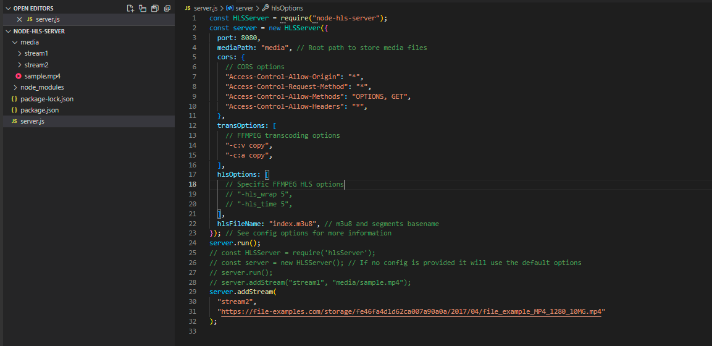Click the JS icon of server.js in the project tree
712x346 pixels.
[14, 121]
